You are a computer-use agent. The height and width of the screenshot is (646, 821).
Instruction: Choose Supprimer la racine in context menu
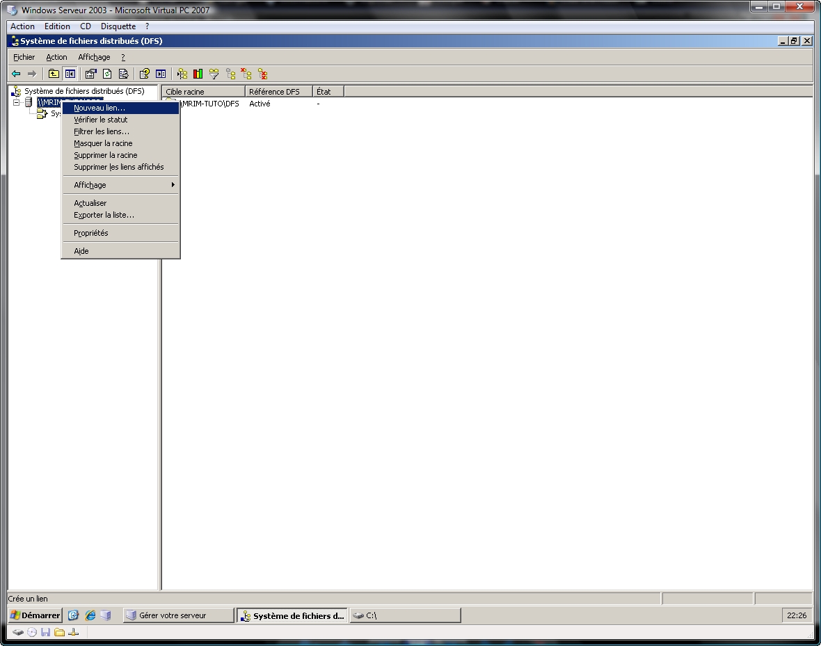tap(120, 156)
